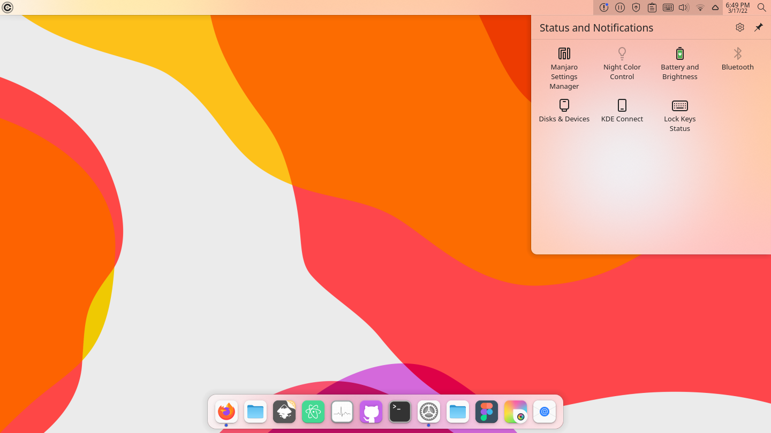Open the Wi-Fi networks tray icon
The width and height of the screenshot is (771, 433).
(x=700, y=7)
